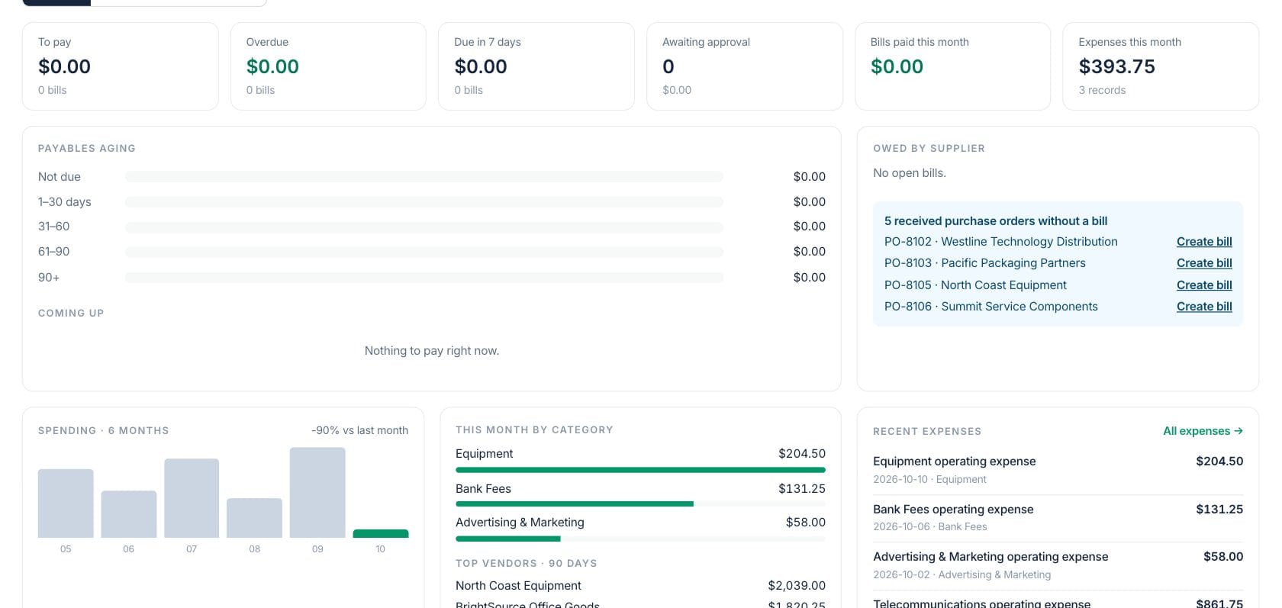This screenshot has height=608, width=1282.
Task: Open the Due in 7 days card
Action: [536, 66]
